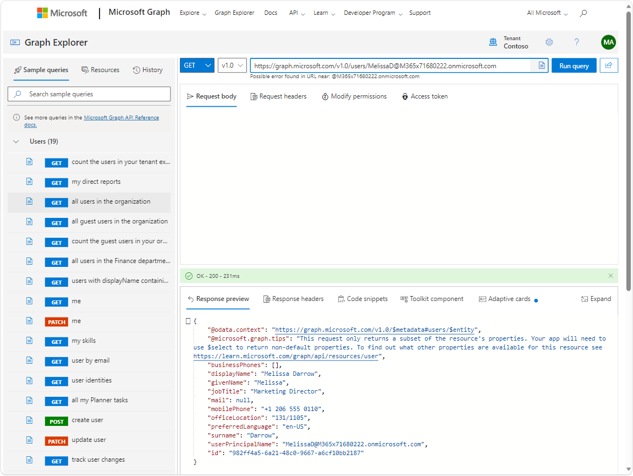Click doc icon for 'all my Planner tasks'
The height and width of the screenshot is (476, 633).
point(30,401)
